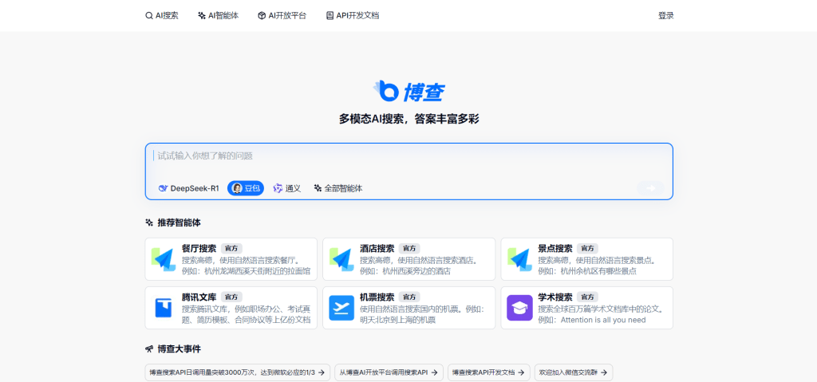The height and width of the screenshot is (382, 817).
Task: Click the 酒店搜索 paper-plane icon
Action: 342,259
